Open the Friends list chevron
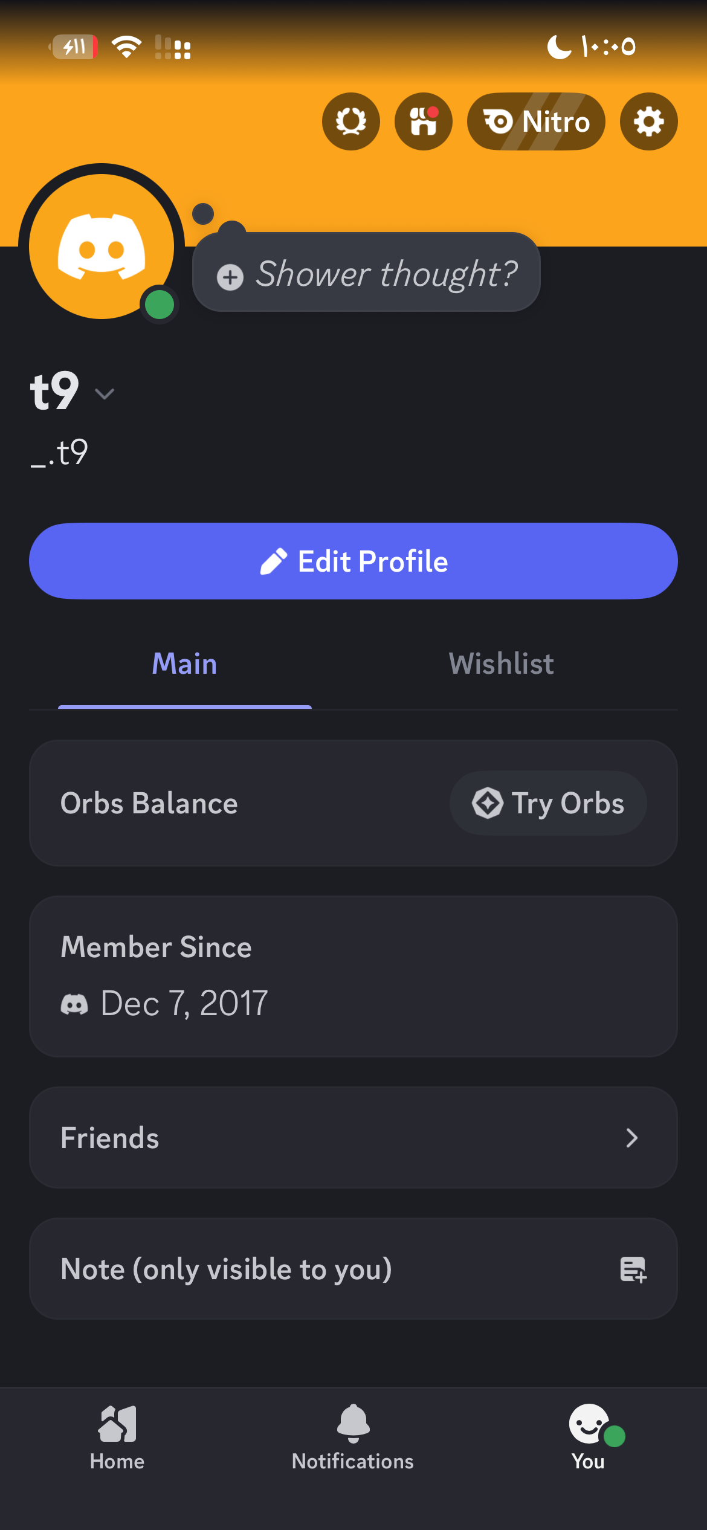 631,1138
